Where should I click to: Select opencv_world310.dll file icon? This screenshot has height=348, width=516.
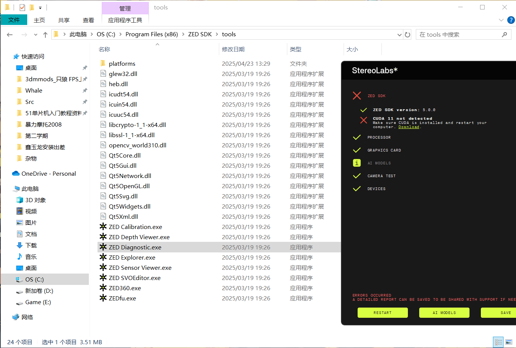[103, 145]
